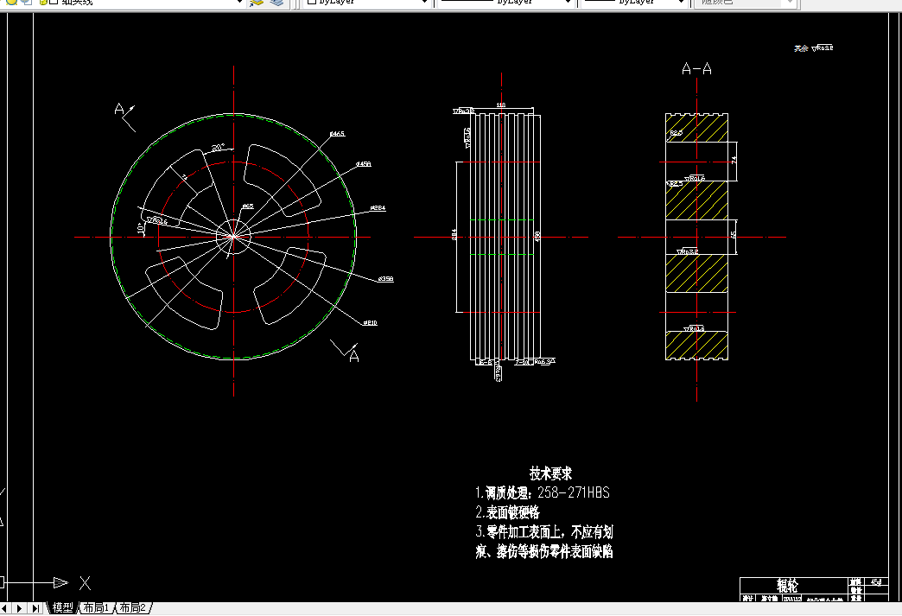
Task: Switch to the 布局1 tab
Action: (96, 608)
